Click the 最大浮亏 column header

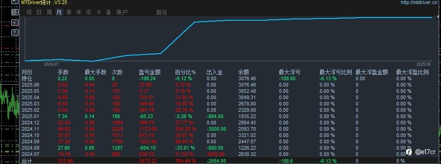(x=289, y=73)
